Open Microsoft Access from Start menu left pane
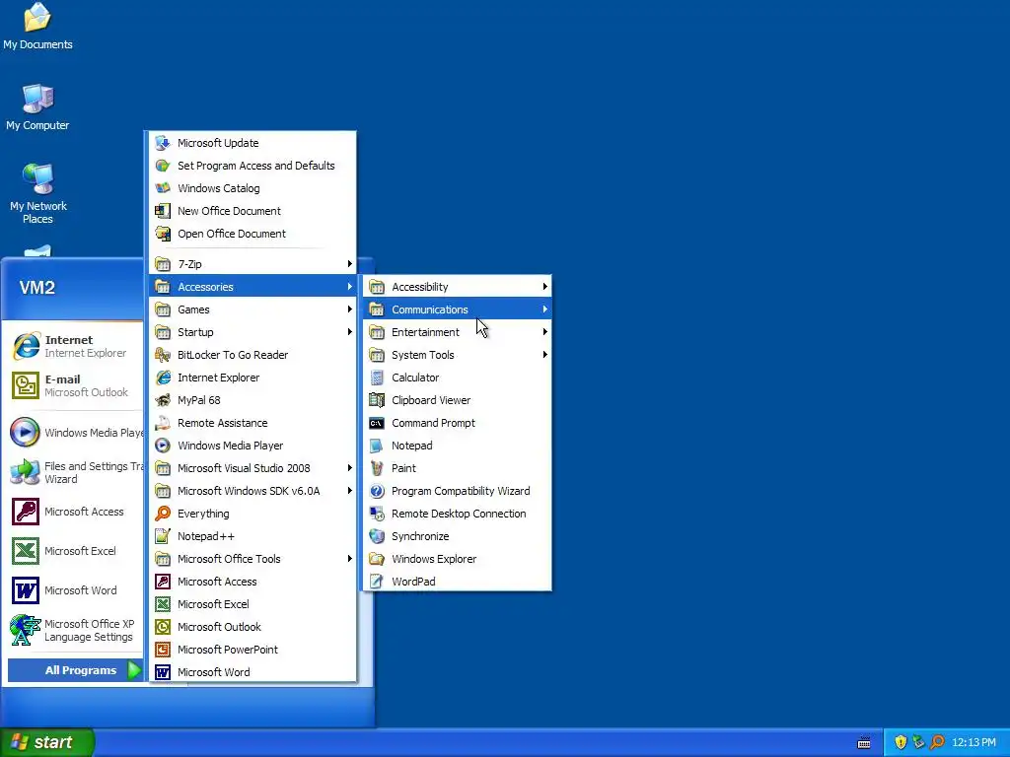Screen dimensions: 1010x757 (x=75, y=512)
